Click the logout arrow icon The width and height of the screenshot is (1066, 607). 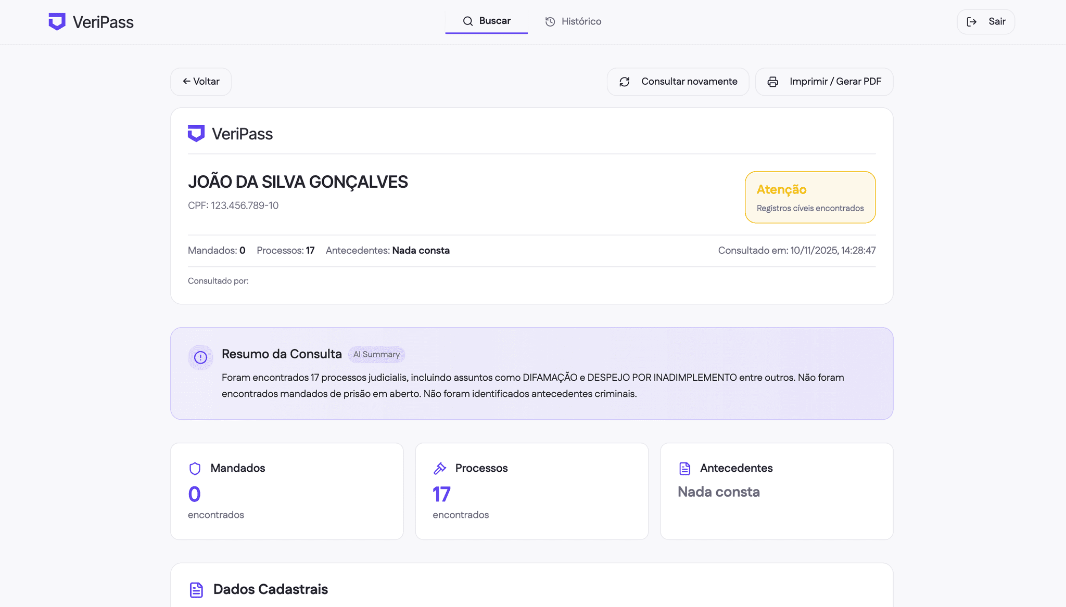971,22
